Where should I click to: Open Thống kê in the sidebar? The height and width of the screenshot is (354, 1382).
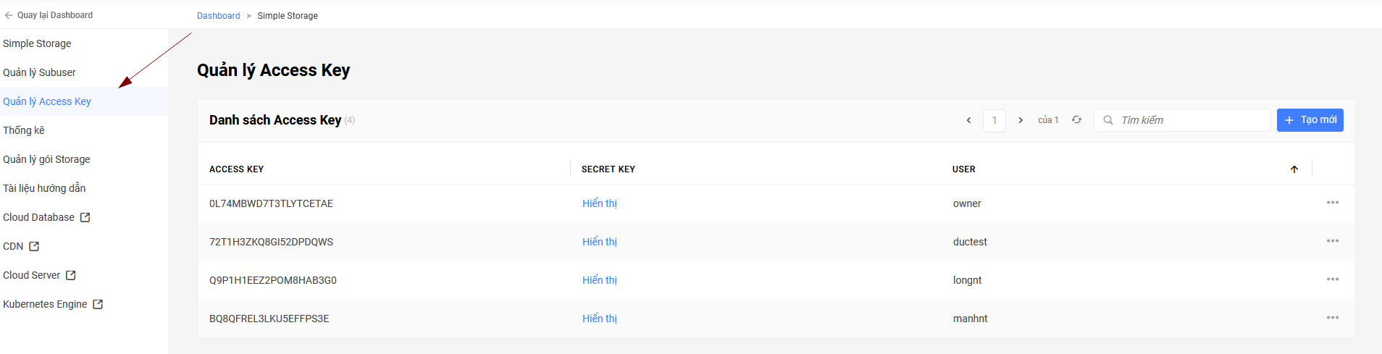click(x=24, y=130)
